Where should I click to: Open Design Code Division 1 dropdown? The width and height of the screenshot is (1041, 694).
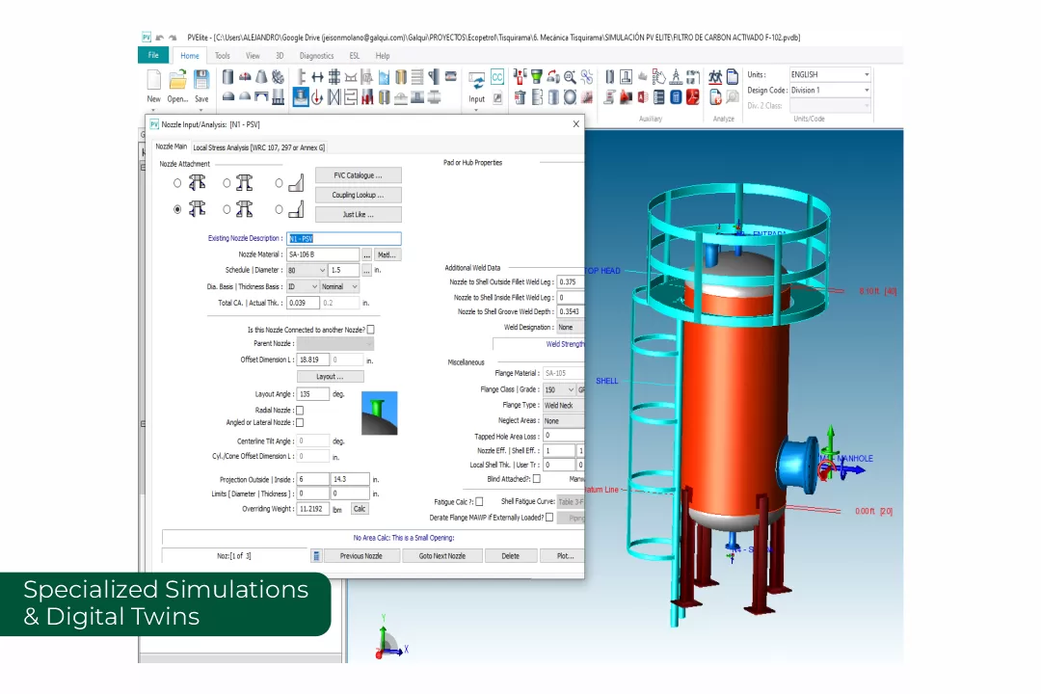830,90
